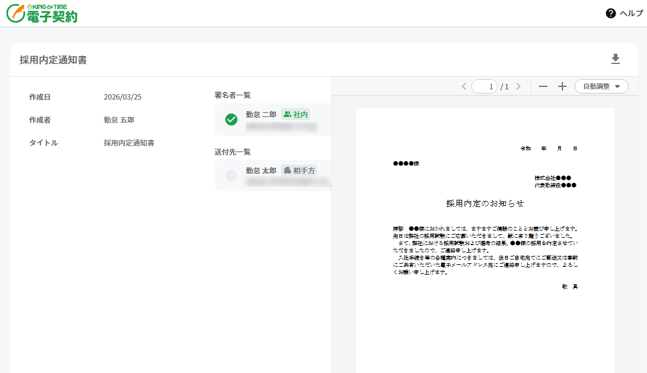Click the PDF page preview
This screenshot has height=373, width=647.
coord(485,240)
